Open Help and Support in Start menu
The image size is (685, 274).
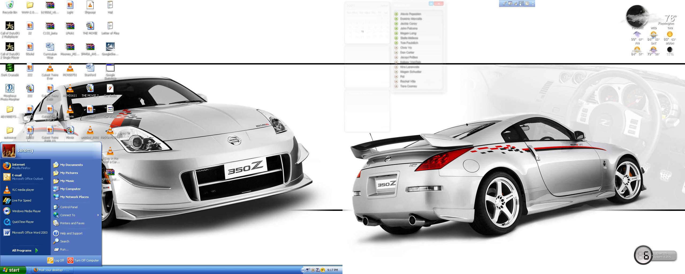pyautogui.click(x=76, y=233)
